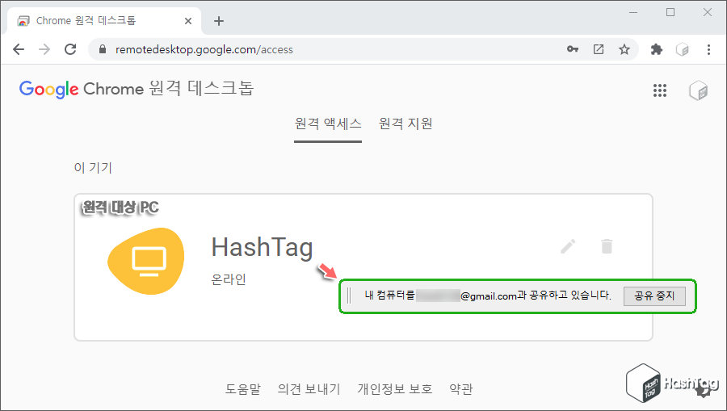Screen dimensions: 727x411
Task: Open the Chrome extensions puzzle menu
Action: click(657, 49)
